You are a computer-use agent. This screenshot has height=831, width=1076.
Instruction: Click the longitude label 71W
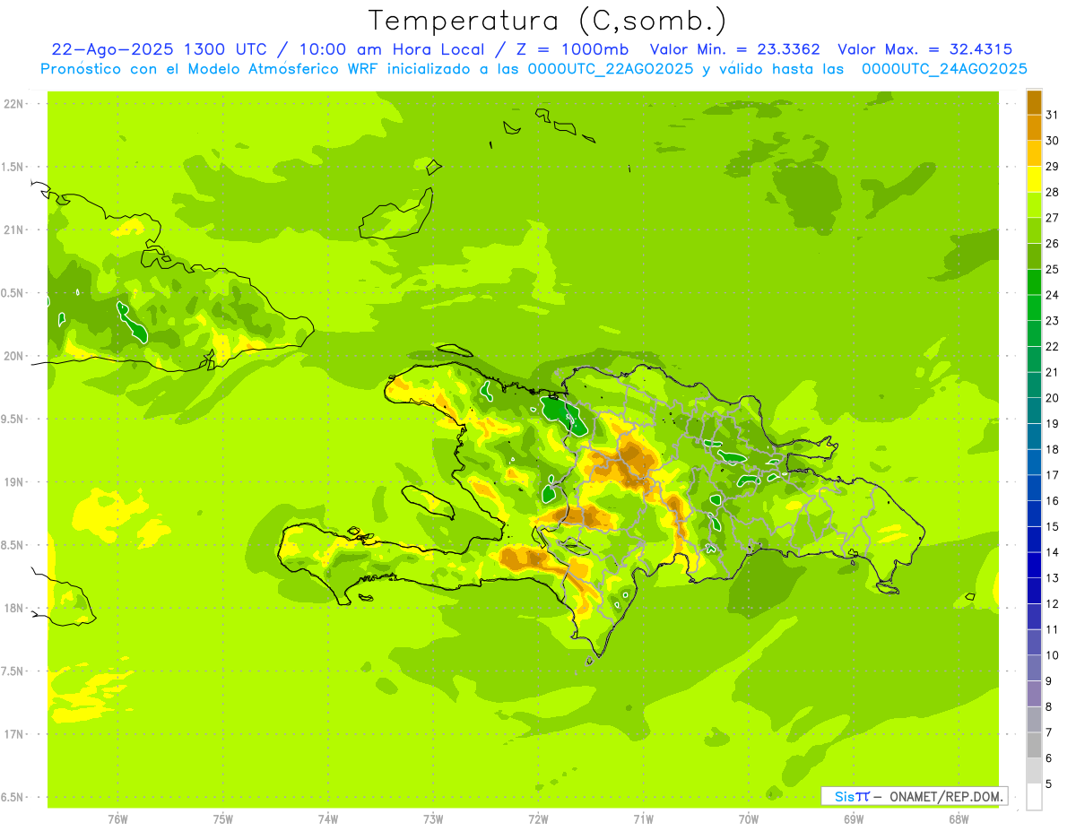pyautogui.click(x=643, y=819)
